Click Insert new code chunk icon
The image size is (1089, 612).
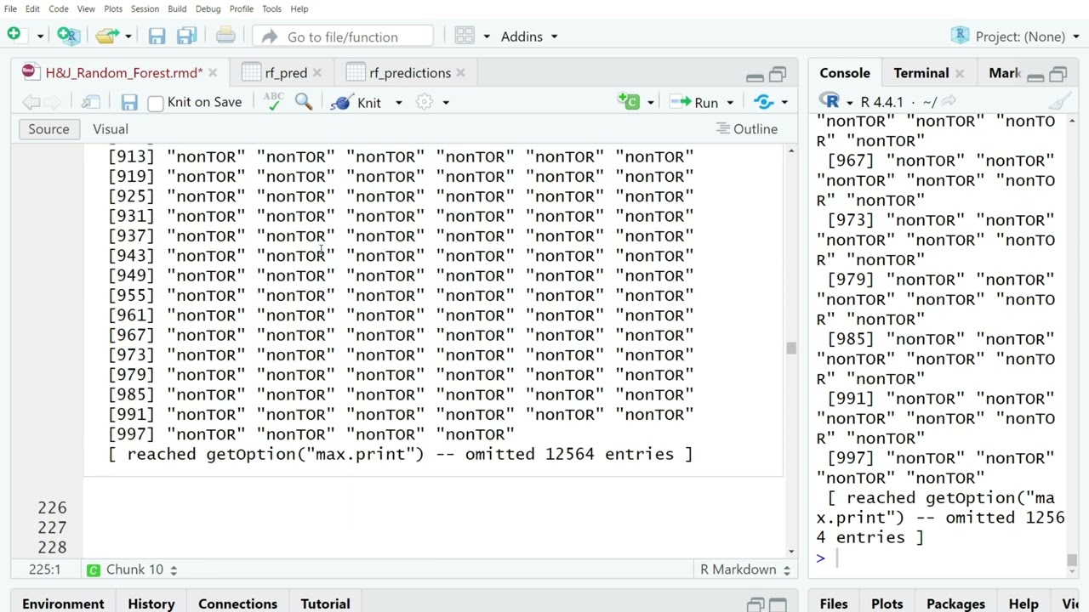click(x=629, y=102)
